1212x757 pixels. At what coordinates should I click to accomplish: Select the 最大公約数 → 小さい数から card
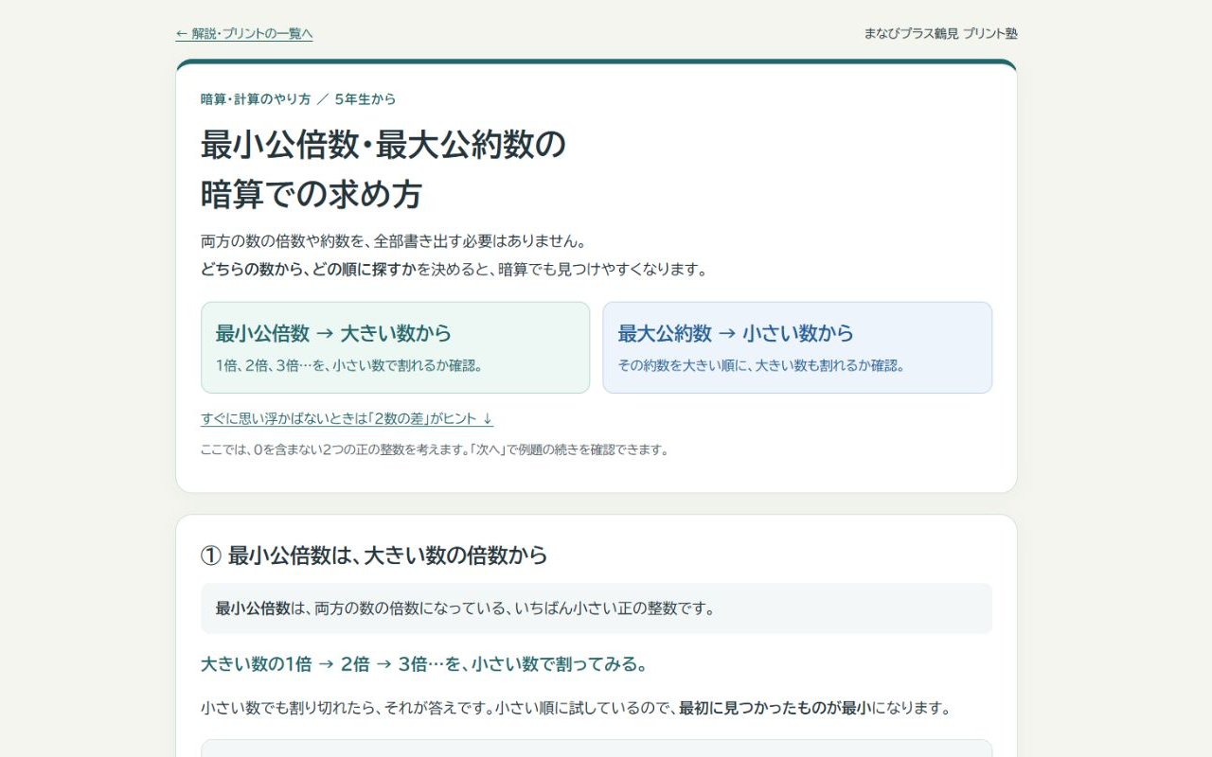point(797,347)
